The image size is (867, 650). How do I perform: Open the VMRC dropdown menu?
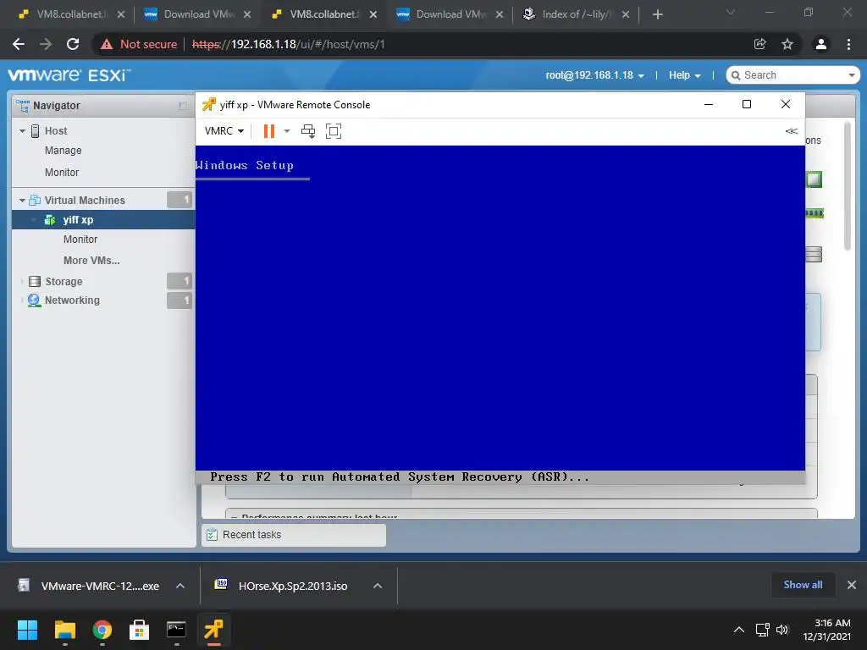[224, 131]
